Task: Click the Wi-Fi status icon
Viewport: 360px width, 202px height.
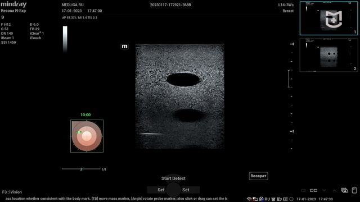Action: point(249,199)
